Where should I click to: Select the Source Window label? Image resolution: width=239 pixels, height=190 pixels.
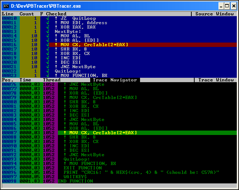[214, 14]
